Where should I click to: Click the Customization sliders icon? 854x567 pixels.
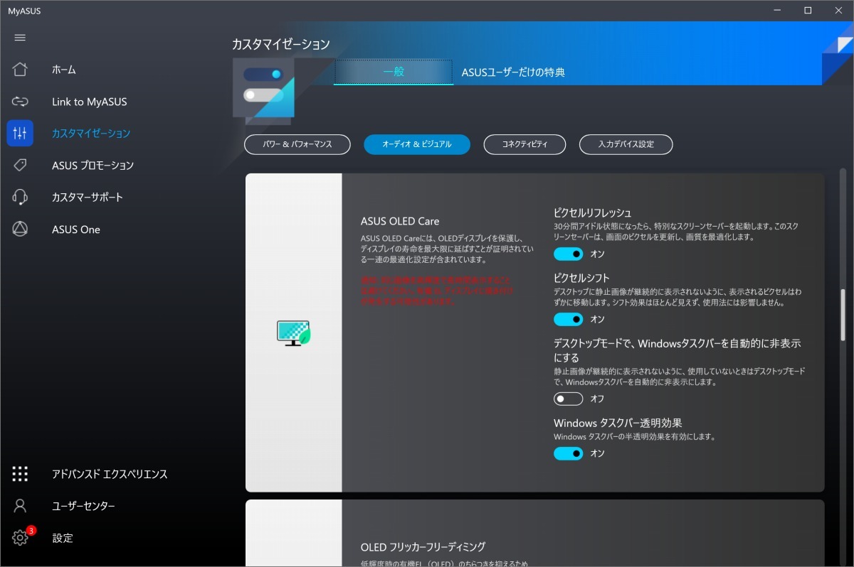pyautogui.click(x=20, y=133)
